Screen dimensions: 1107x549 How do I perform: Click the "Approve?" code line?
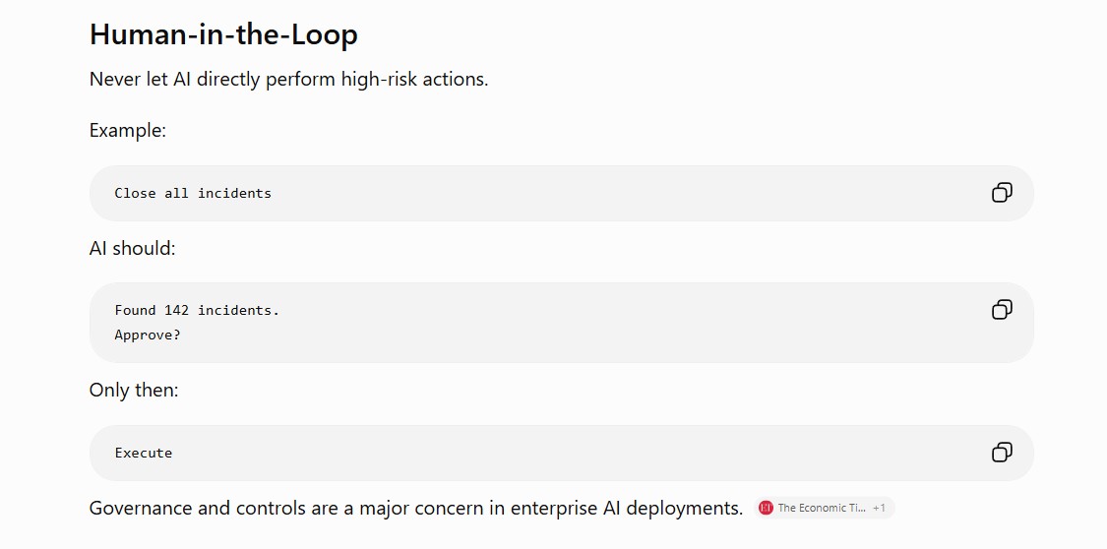click(148, 335)
